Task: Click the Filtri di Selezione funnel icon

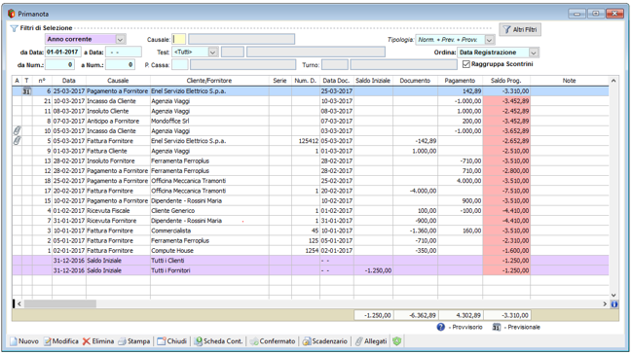Action: tap(14, 28)
